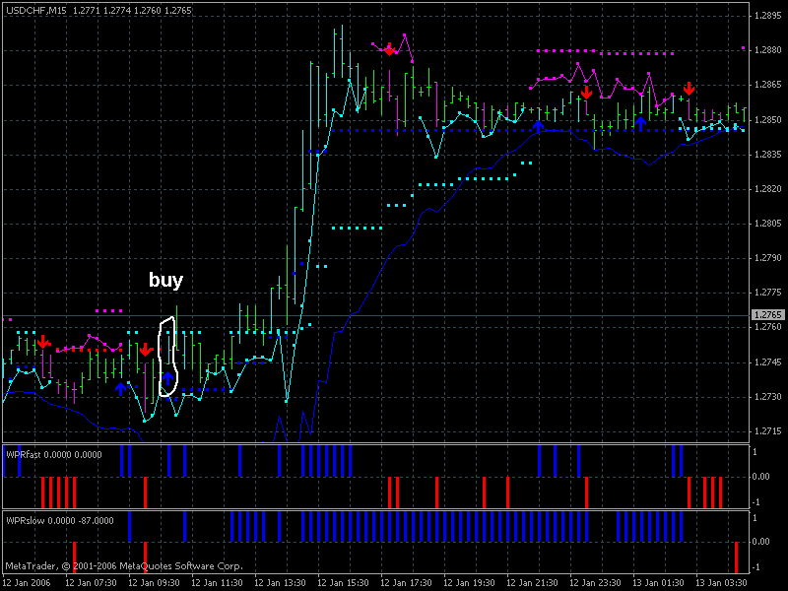Click the 13 Jan 03:30 time label

[722, 583]
